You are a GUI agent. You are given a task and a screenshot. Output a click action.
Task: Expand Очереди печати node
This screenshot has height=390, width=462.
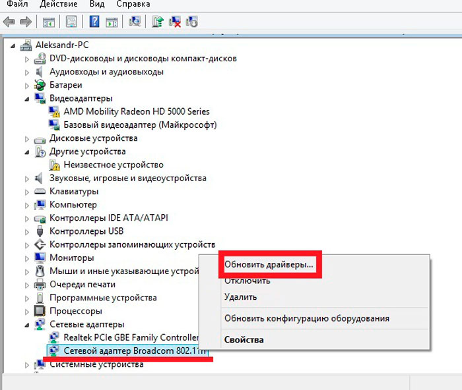pos(27,285)
